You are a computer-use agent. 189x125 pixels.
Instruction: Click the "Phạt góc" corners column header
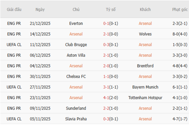pyautogui.click(x=180, y=10)
